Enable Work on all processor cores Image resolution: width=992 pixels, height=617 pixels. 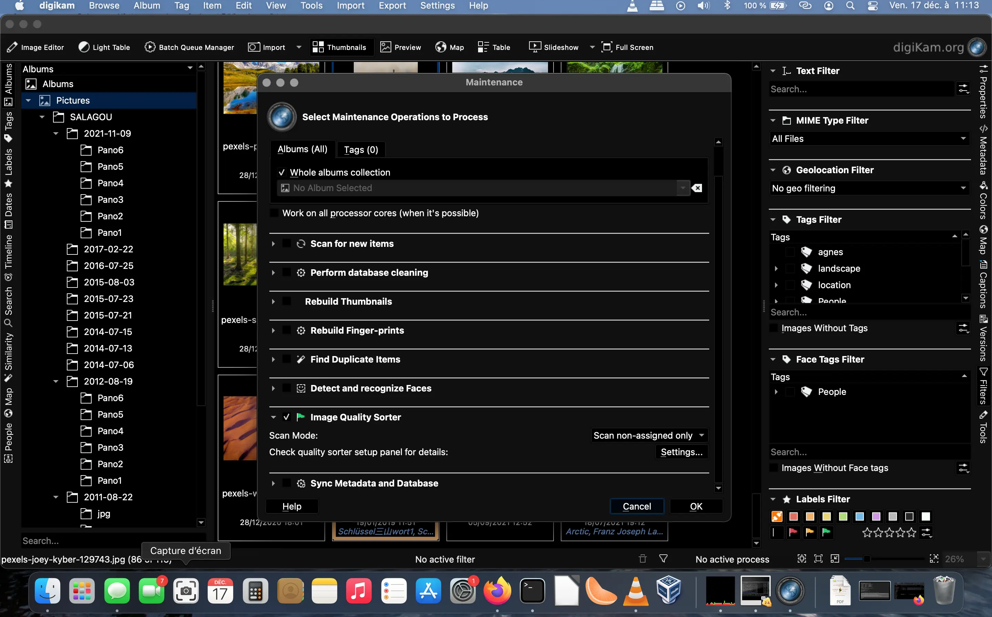274,212
